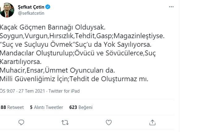This screenshot has height=132, width=207.
Task: Click the line starting "Milli Güvenliğimiz İçin"
Action: click(74, 79)
